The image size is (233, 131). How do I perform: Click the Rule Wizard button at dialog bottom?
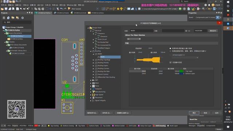pos(92,113)
